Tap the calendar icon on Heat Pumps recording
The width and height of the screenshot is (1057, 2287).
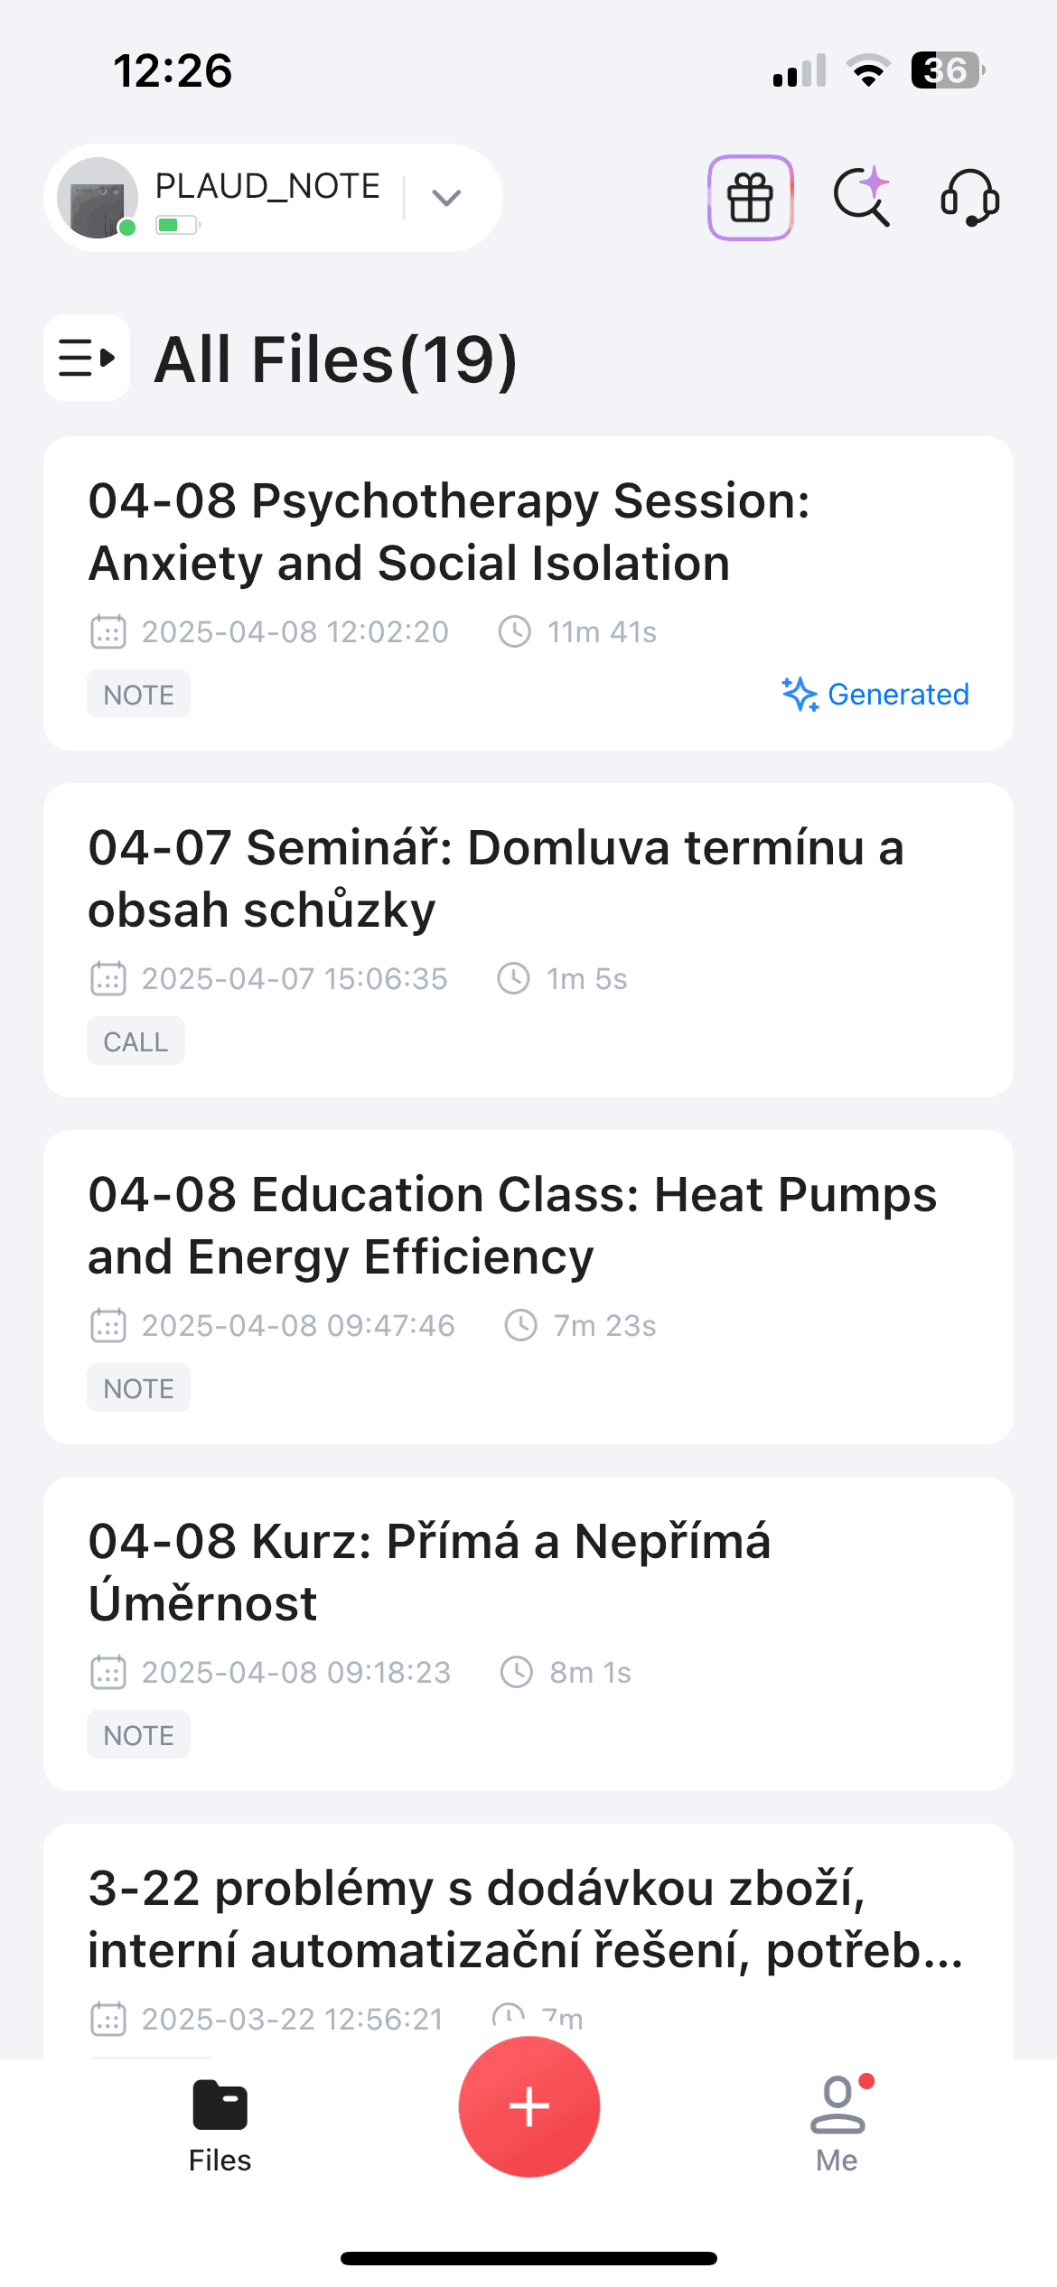click(x=108, y=1325)
